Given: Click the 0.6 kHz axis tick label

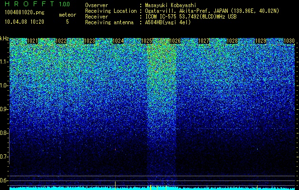Looking at the screenshot, I should click(4, 180).
